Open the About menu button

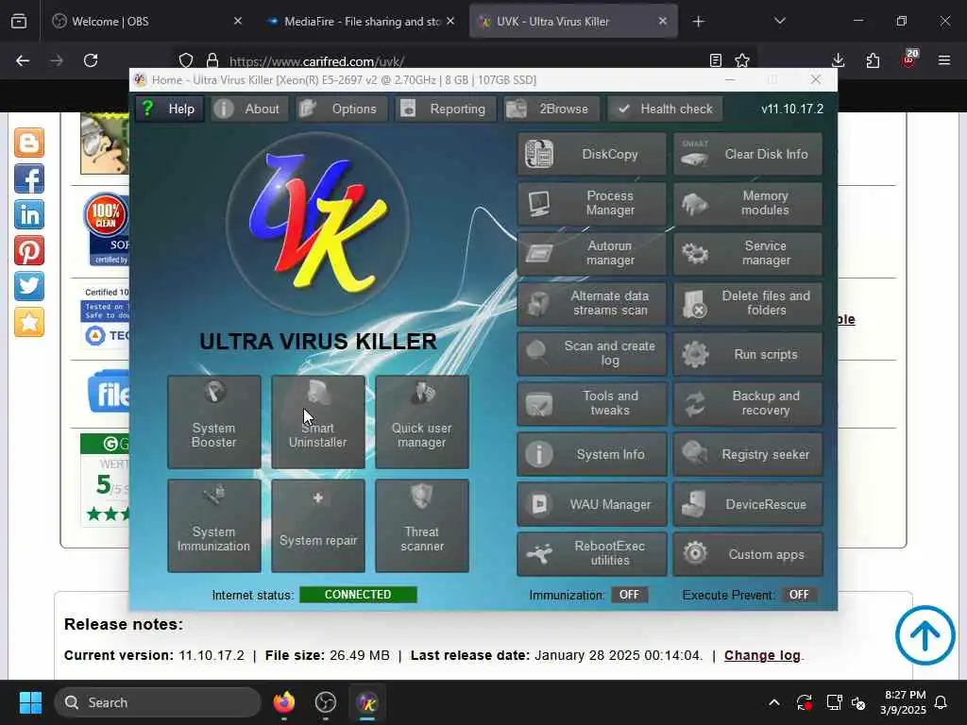pos(248,110)
